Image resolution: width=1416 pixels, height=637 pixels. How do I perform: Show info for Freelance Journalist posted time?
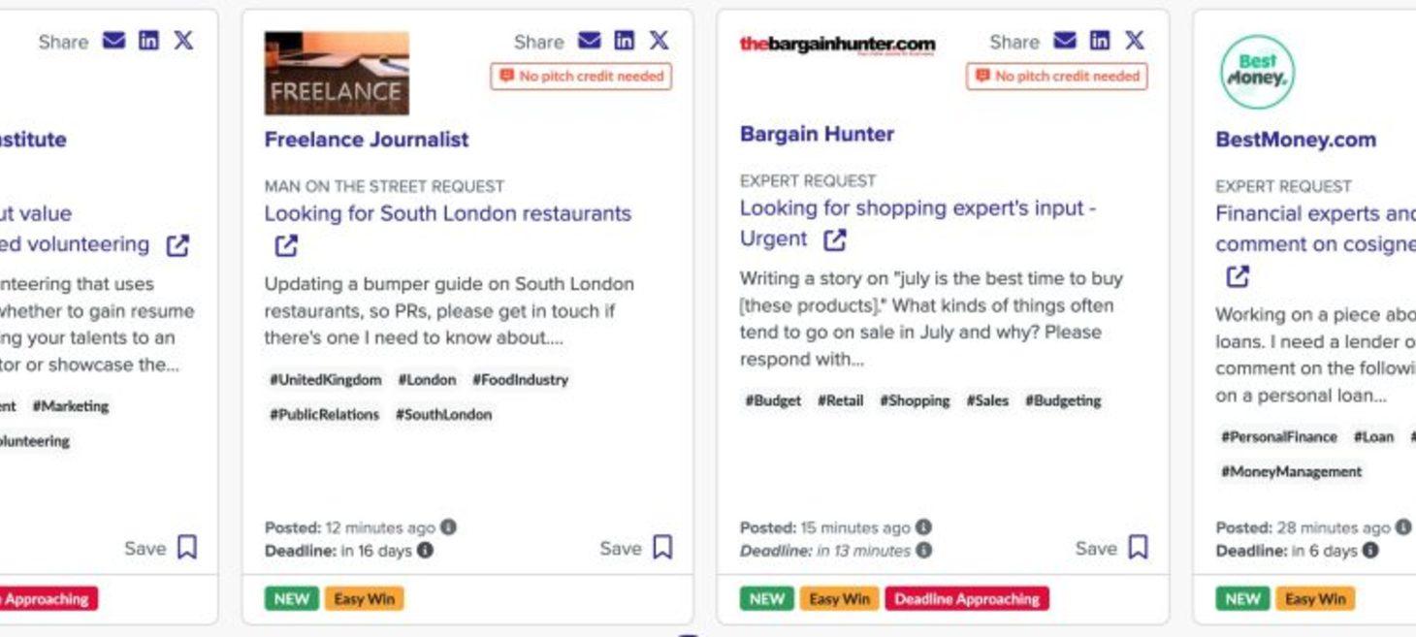[448, 527]
